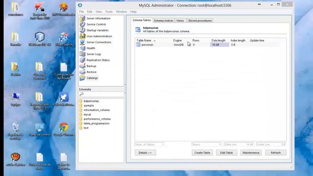Select the bdpersonas schema
The height and width of the screenshot is (176, 313).
pos(91,101)
